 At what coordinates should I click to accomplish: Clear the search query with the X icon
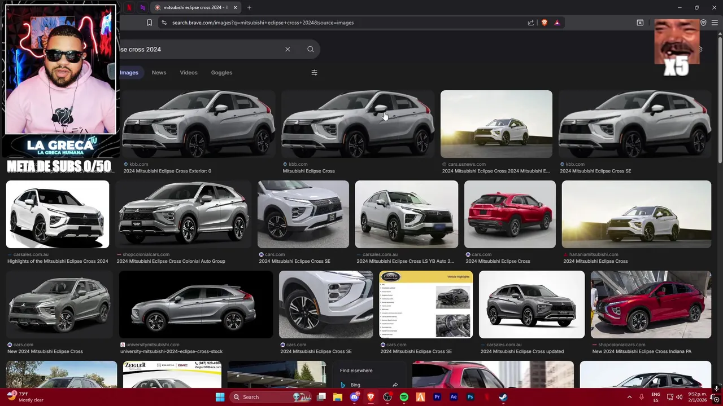[288, 50]
